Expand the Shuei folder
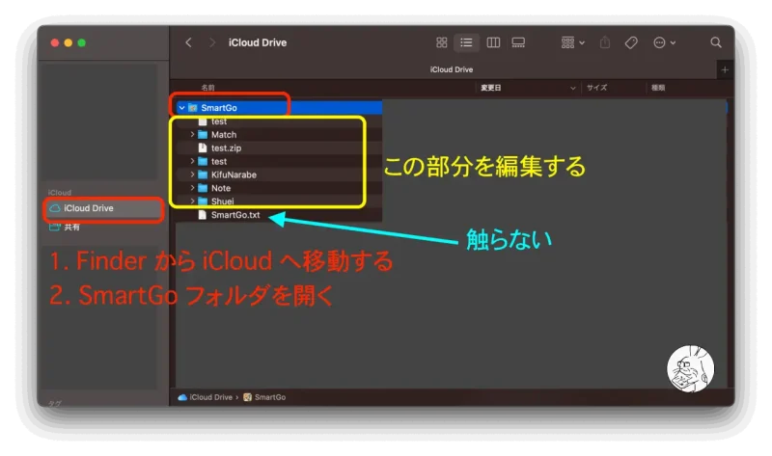The height and width of the screenshot is (456, 772). tap(192, 201)
